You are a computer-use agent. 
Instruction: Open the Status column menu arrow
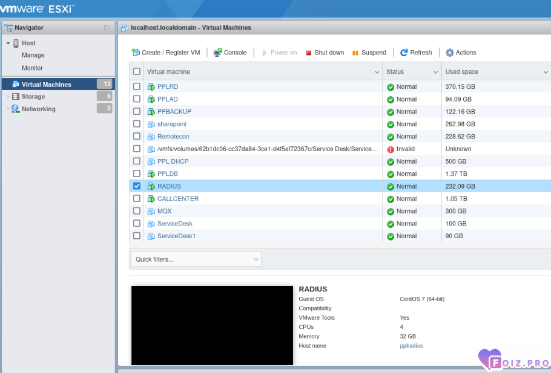(x=435, y=72)
